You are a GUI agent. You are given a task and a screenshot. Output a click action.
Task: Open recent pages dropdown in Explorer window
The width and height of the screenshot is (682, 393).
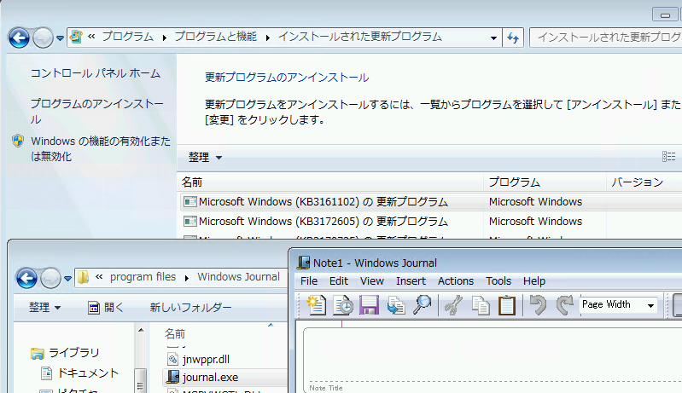click(67, 279)
